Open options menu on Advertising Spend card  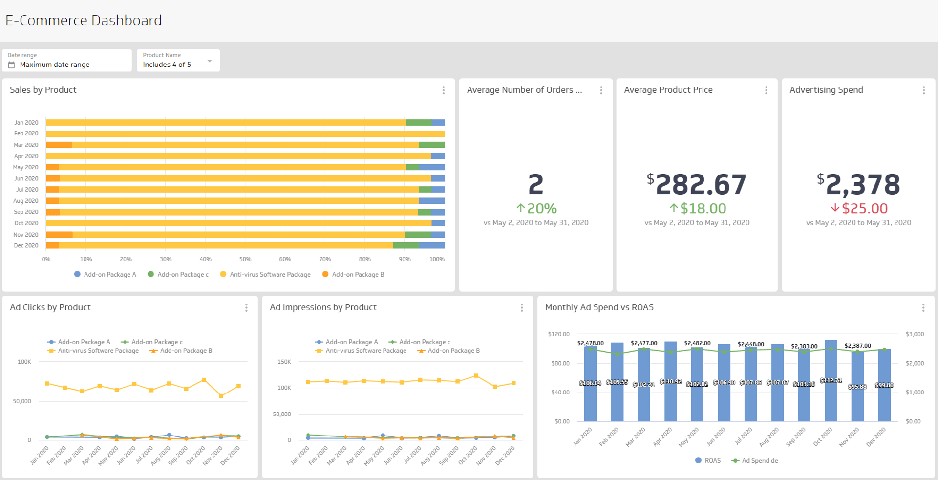tap(924, 90)
